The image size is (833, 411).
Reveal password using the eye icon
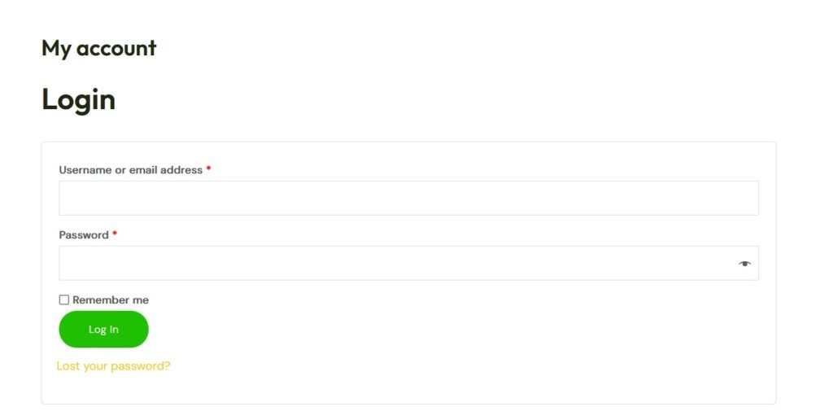[744, 264]
